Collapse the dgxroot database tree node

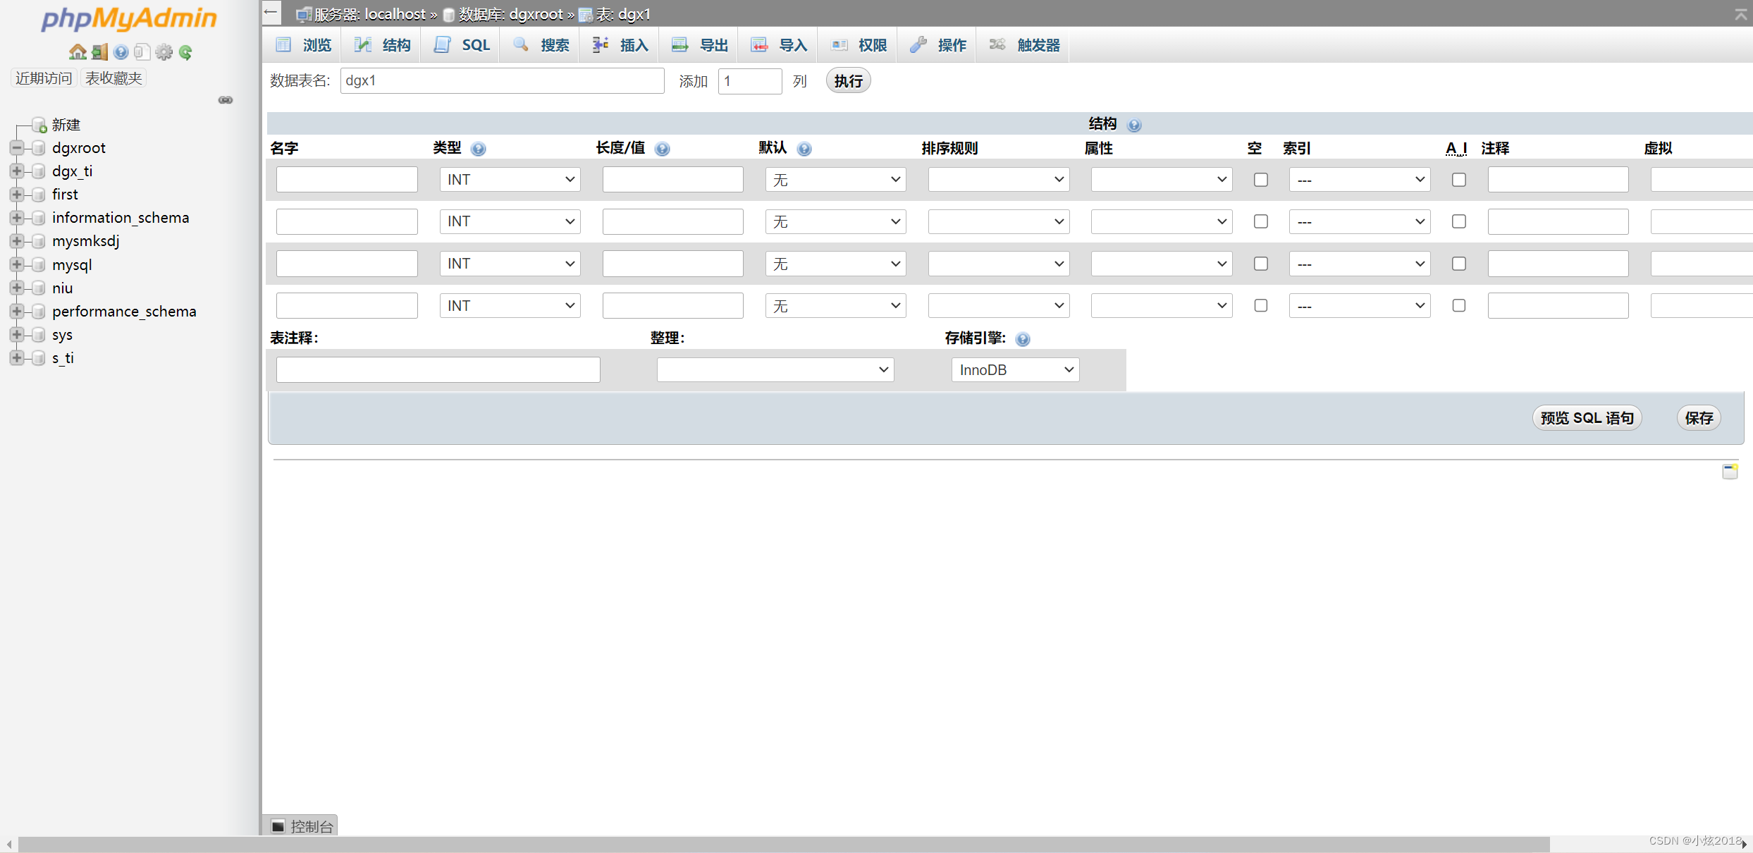[x=17, y=148]
